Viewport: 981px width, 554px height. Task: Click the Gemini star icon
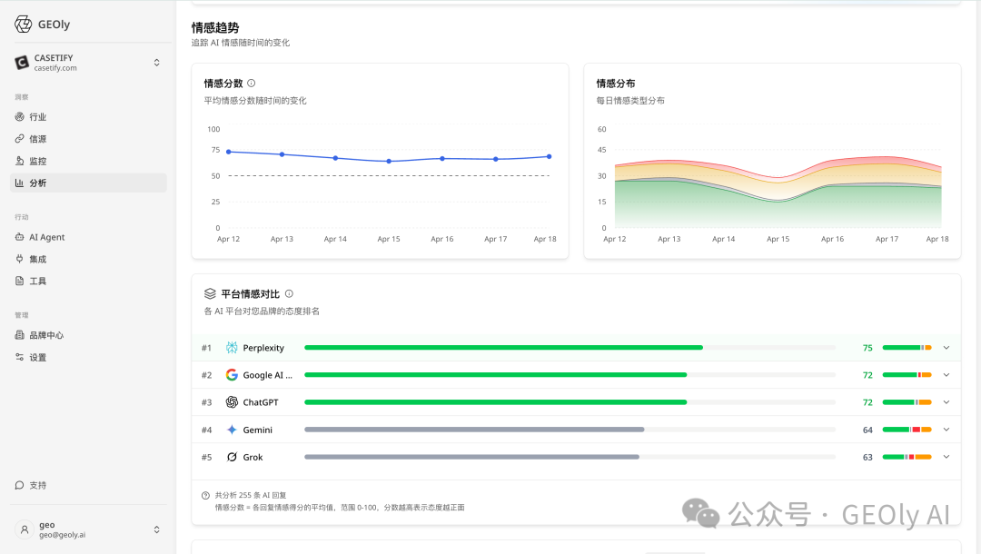pos(232,430)
